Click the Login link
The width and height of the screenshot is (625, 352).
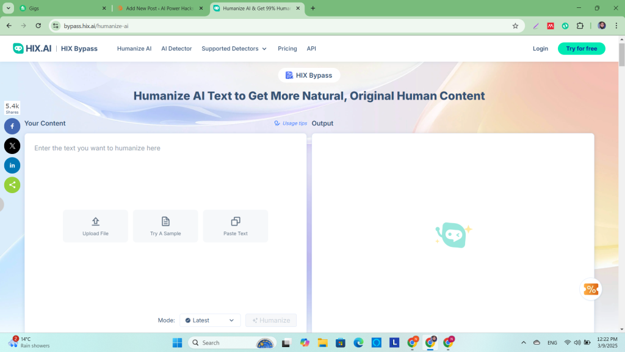click(x=540, y=48)
